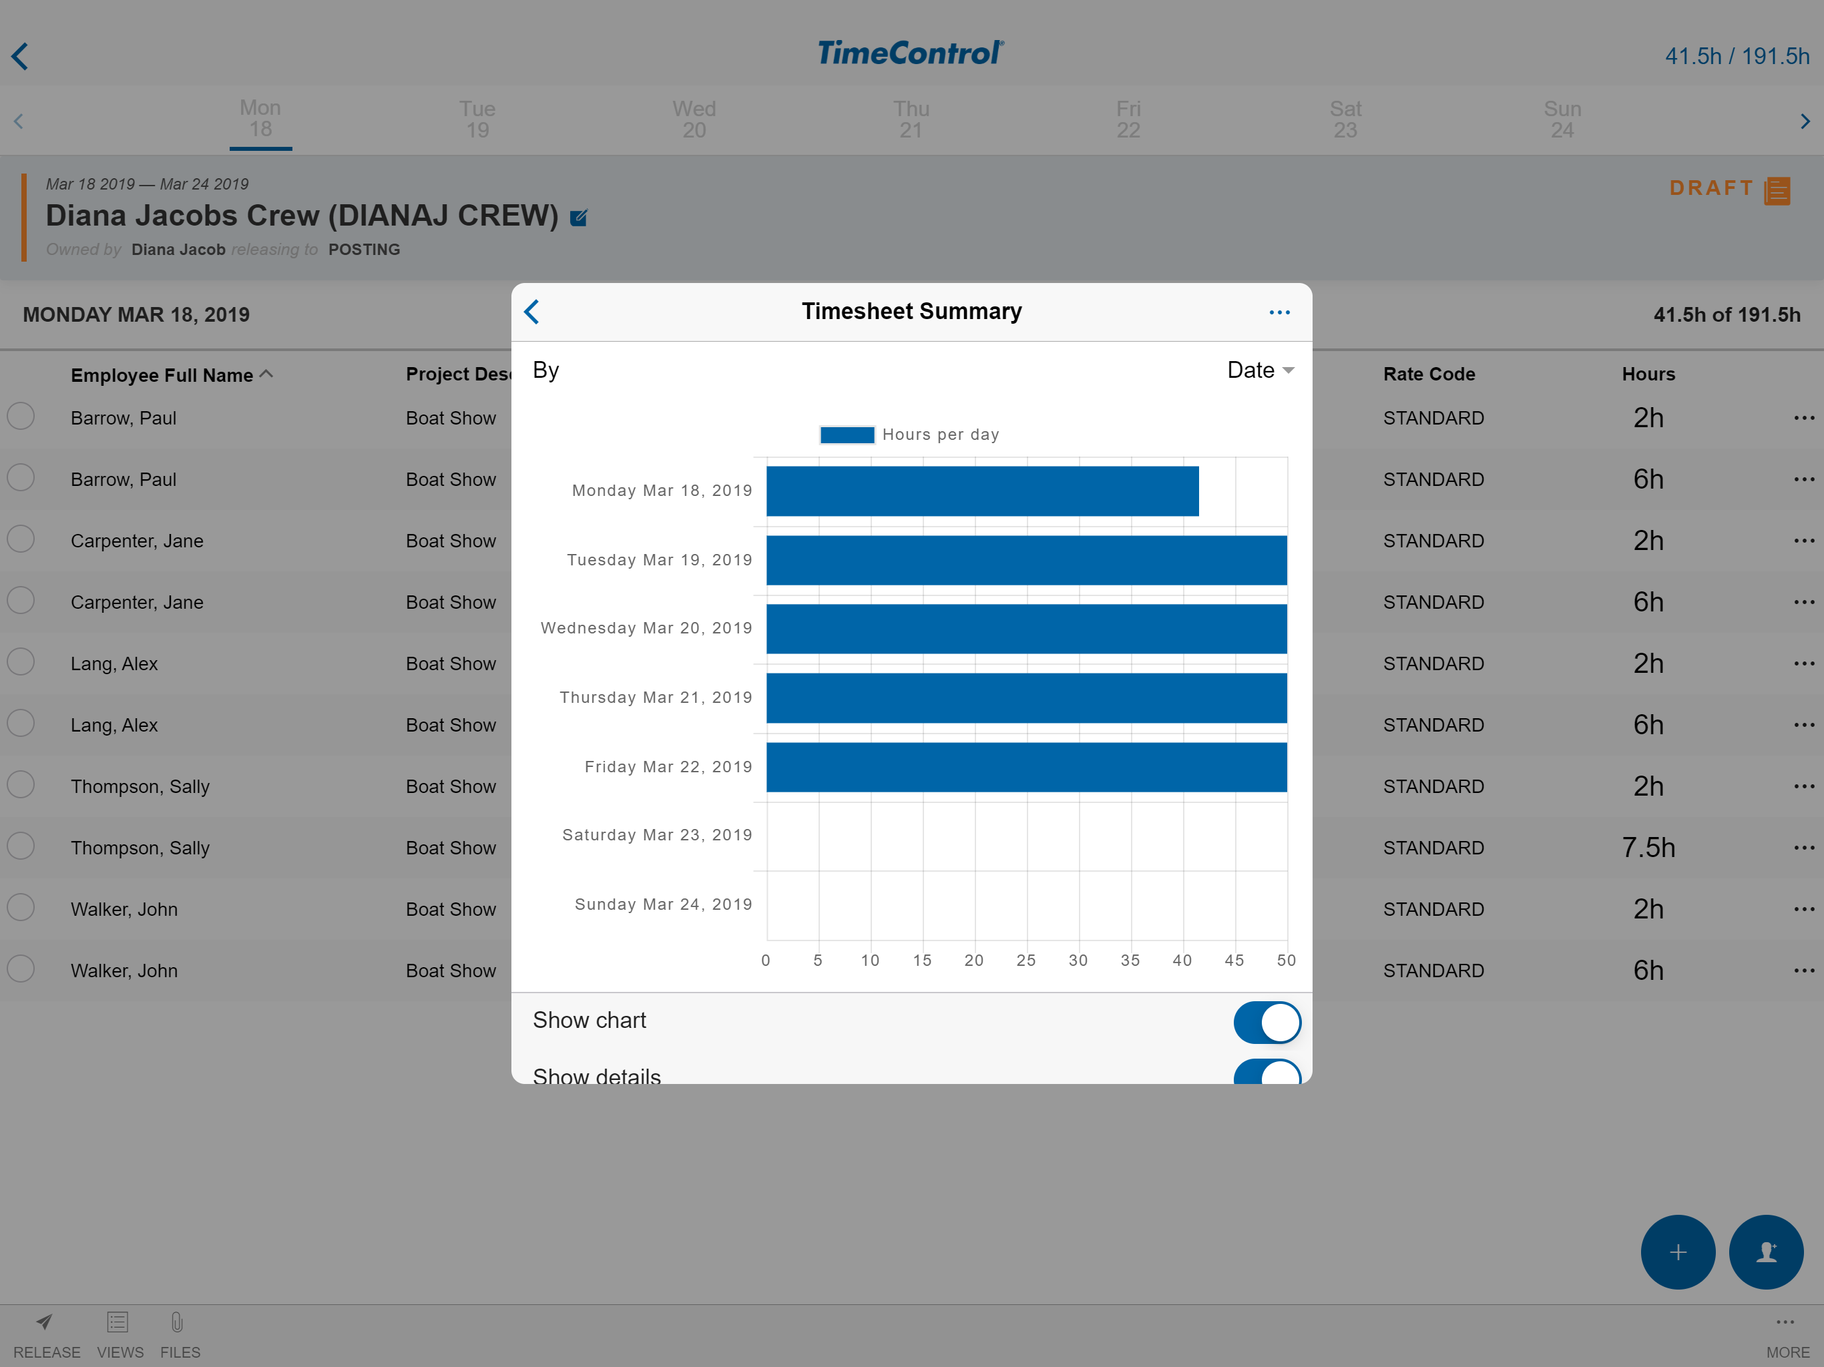Go to previous week arrow
The width and height of the screenshot is (1824, 1367).
(18, 121)
